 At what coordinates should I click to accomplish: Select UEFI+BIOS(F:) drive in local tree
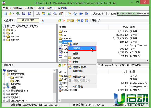[x=19, y=101]
